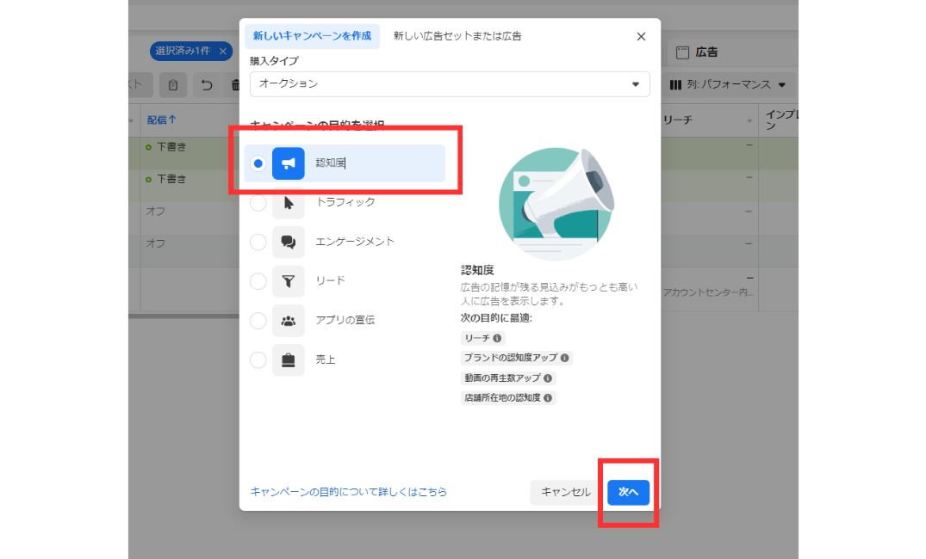926x559 pixels.
Task: Select the トラフィック radio button
Action: [x=258, y=203]
